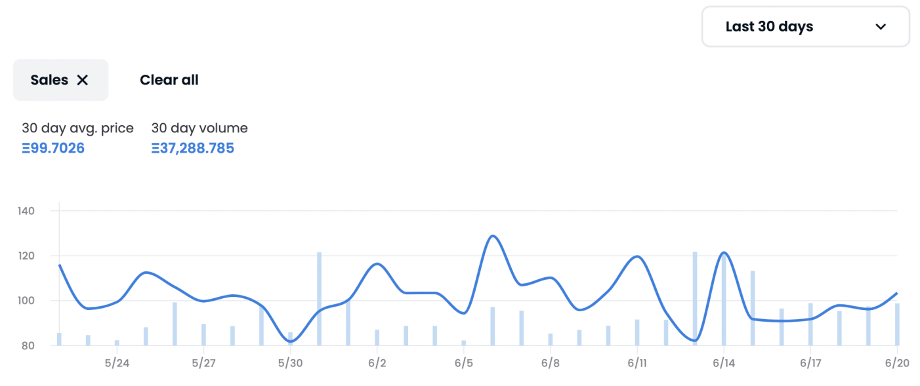Select the 6/5 date marker
The image size is (920, 386).
pos(463,364)
